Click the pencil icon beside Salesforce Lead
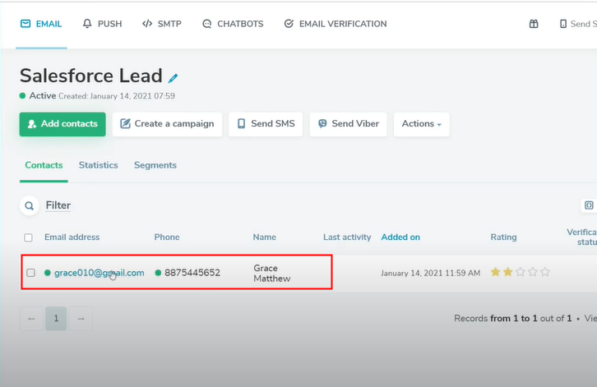 (173, 78)
